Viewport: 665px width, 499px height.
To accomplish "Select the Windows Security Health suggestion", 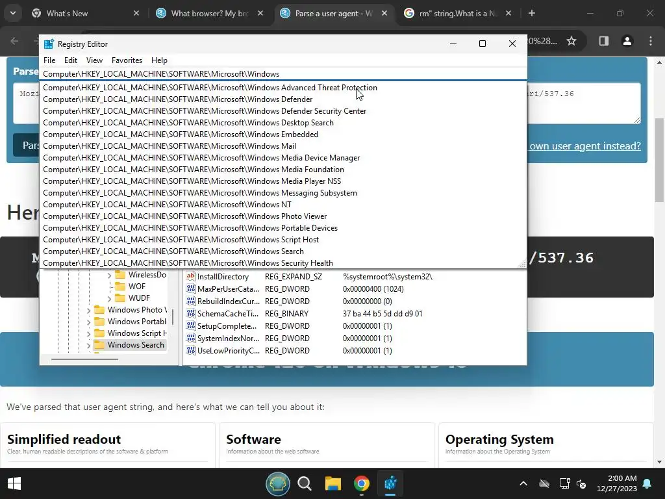I will pos(283,263).
